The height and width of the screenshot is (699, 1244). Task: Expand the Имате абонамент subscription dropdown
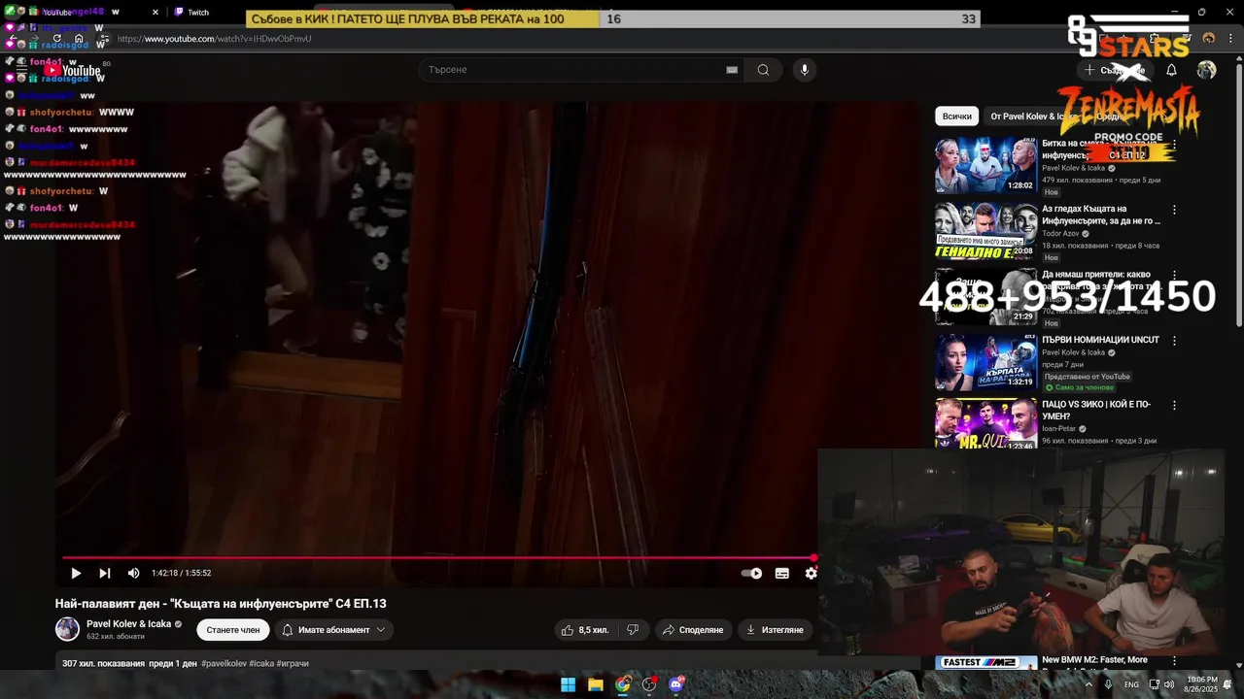[x=334, y=630]
